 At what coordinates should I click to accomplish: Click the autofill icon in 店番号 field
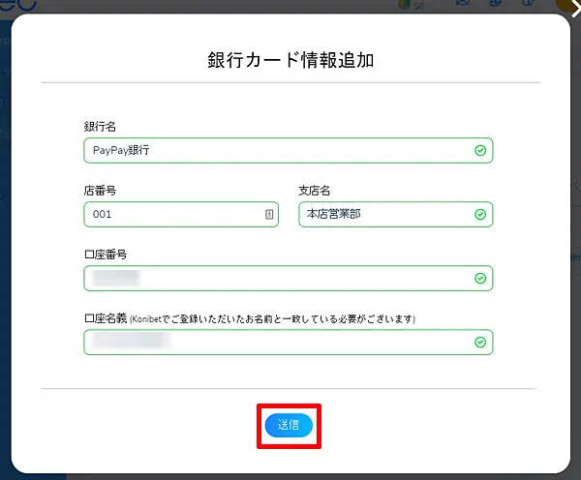(269, 214)
